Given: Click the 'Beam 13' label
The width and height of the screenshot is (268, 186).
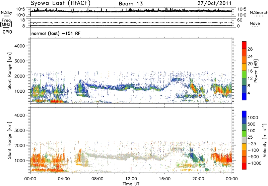Looking at the screenshot, I should pyautogui.click(x=131, y=4).
